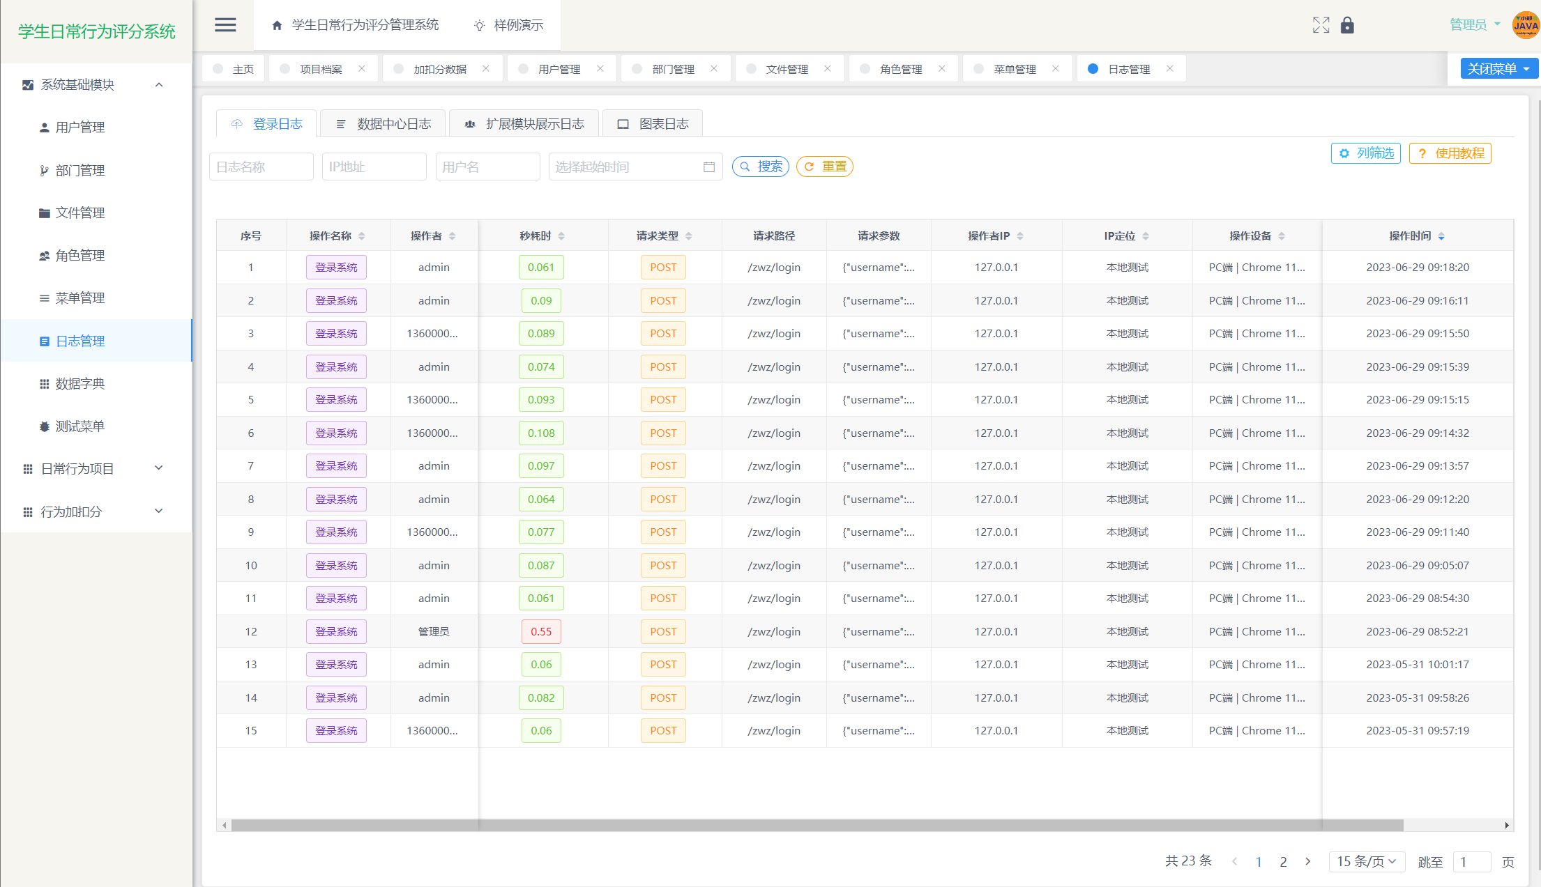Select 部门管理 in the left menu

tap(81, 170)
